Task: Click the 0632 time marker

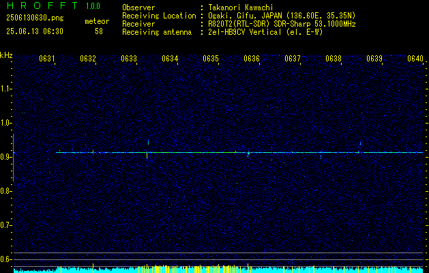Action: coord(88,58)
